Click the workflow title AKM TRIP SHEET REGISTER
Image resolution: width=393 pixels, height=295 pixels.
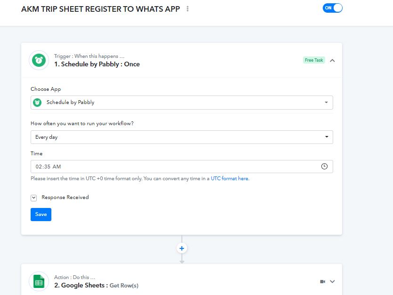[x=100, y=9]
